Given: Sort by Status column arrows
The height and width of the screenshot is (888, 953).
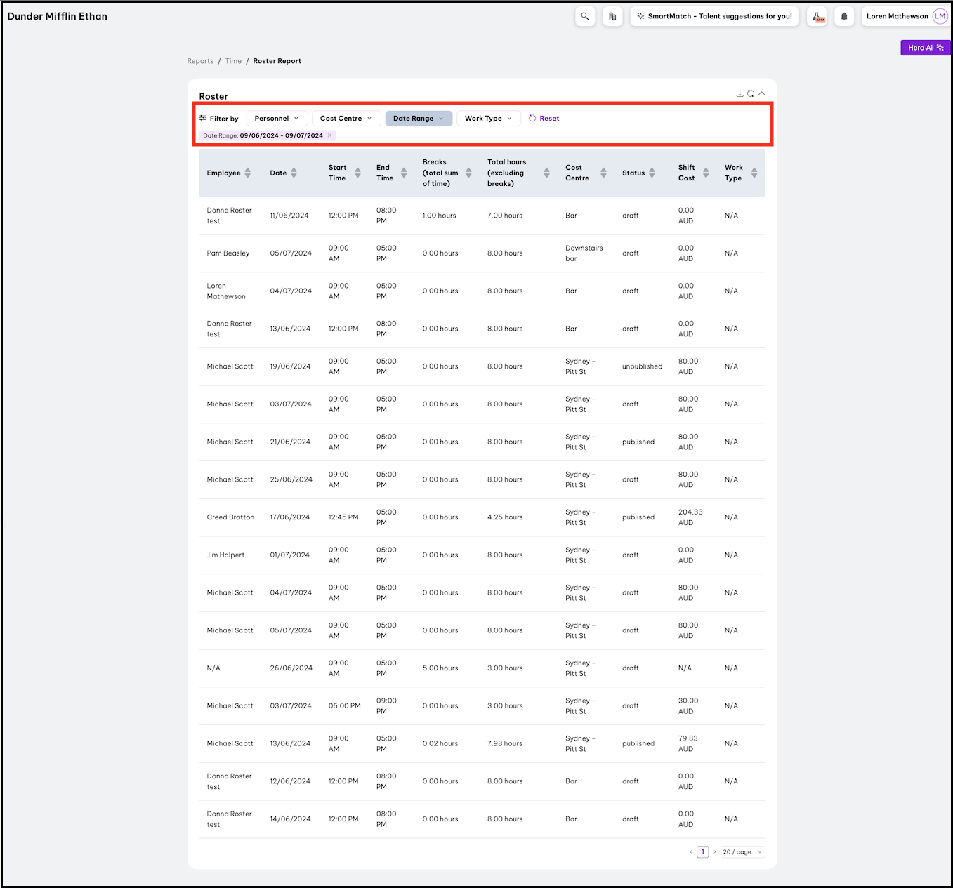Looking at the screenshot, I should point(652,173).
